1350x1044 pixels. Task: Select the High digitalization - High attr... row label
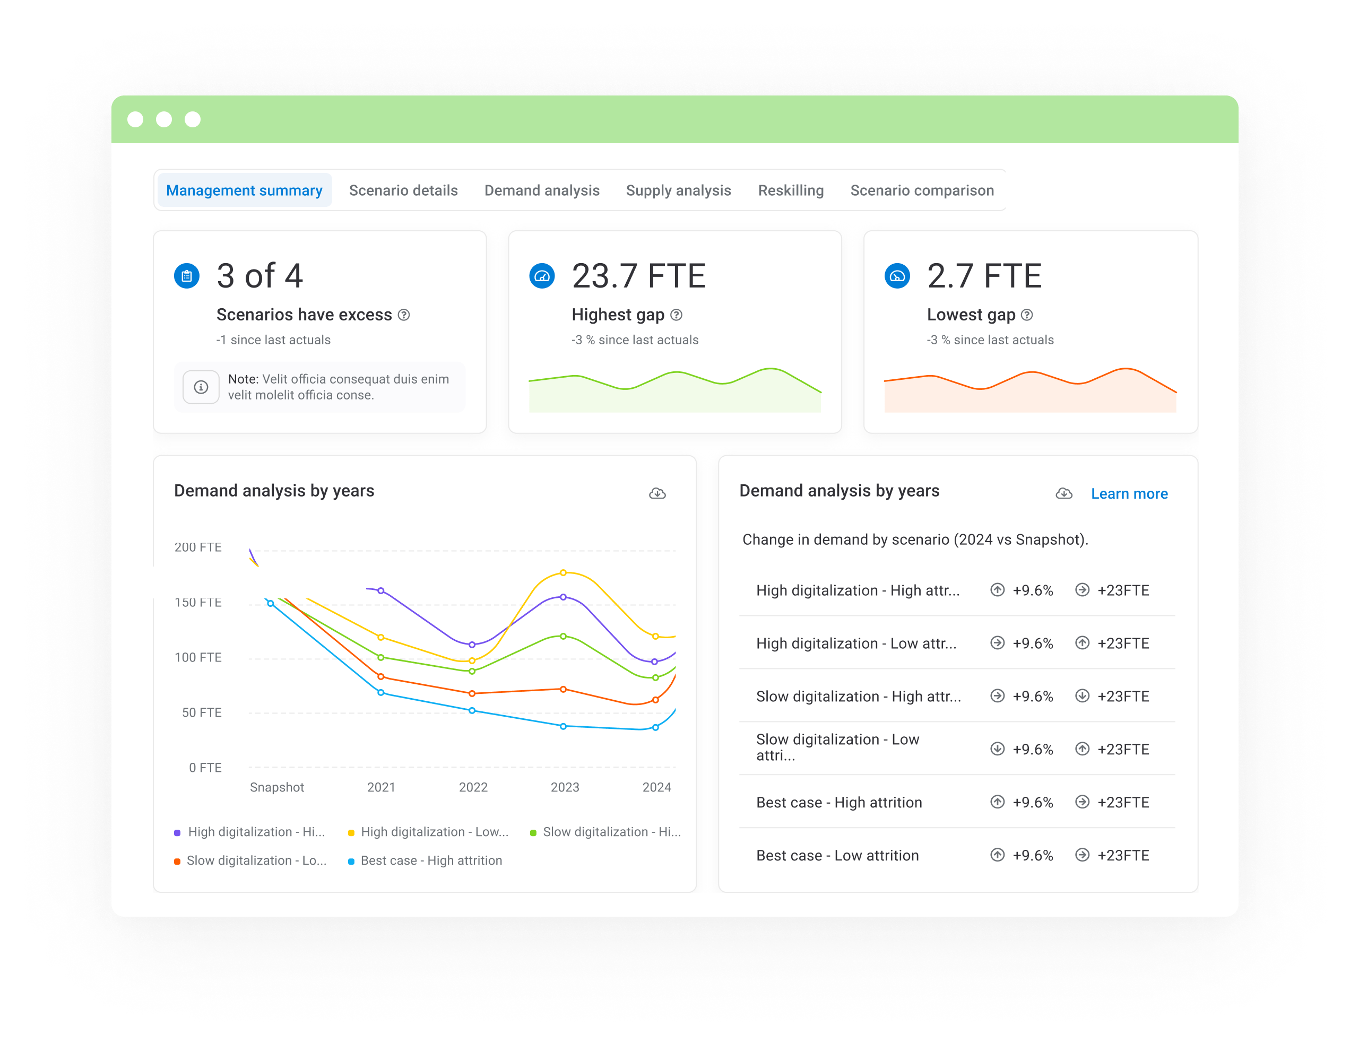click(858, 590)
